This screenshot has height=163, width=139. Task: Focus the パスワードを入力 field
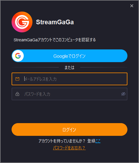69,94
